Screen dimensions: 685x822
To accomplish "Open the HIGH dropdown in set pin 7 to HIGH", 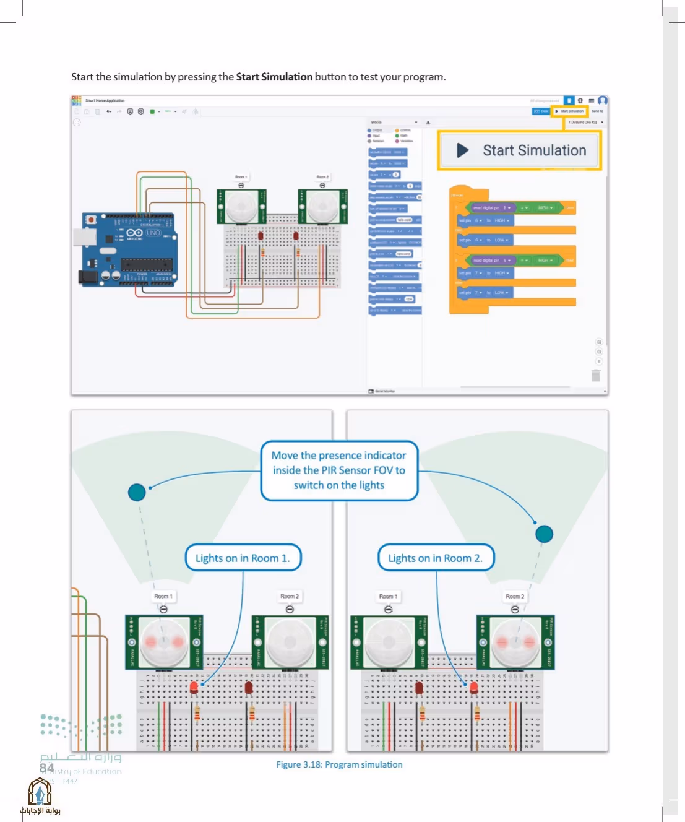I will (x=502, y=273).
